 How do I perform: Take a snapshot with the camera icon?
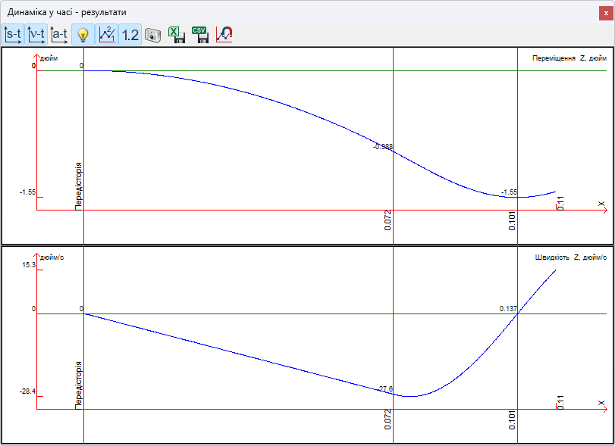(154, 34)
